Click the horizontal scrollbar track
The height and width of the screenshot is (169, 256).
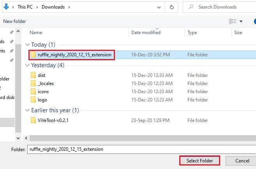[143, 138]
